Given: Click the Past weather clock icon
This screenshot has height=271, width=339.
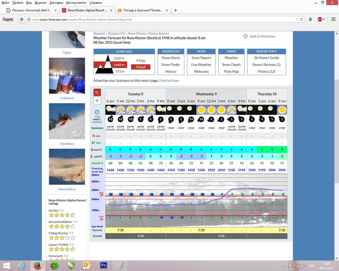Looking at the screenshot, I should [x=97, y=112].
